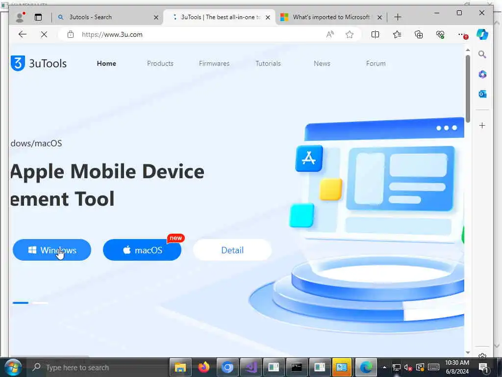This screenshot has width=502, height=377.
Task: Open Outlook in the sidebar
Action: pos(482,94)
